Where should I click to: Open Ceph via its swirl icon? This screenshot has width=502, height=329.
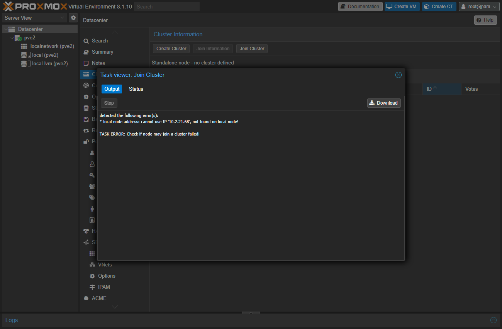(x=86, y=85)
